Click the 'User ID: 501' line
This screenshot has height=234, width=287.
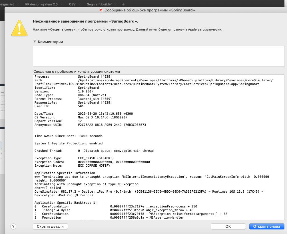tap(59, 106)
